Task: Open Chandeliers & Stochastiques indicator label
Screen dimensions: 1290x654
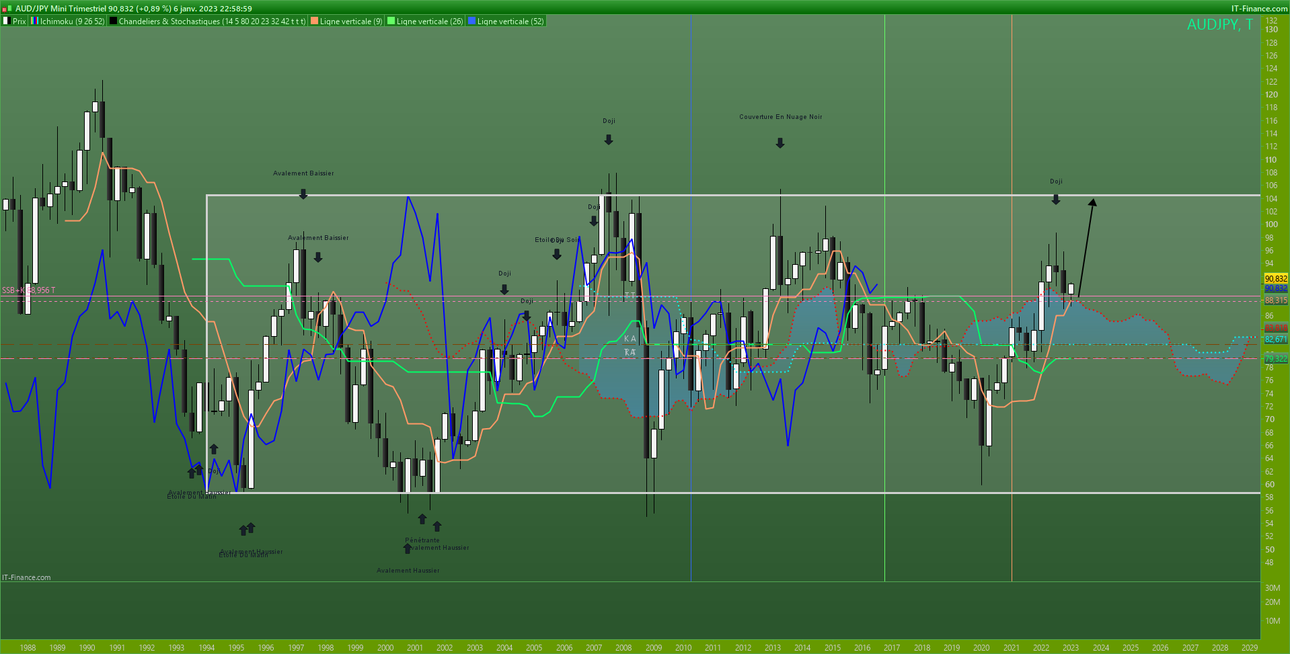Action: [x=212, y=22]
